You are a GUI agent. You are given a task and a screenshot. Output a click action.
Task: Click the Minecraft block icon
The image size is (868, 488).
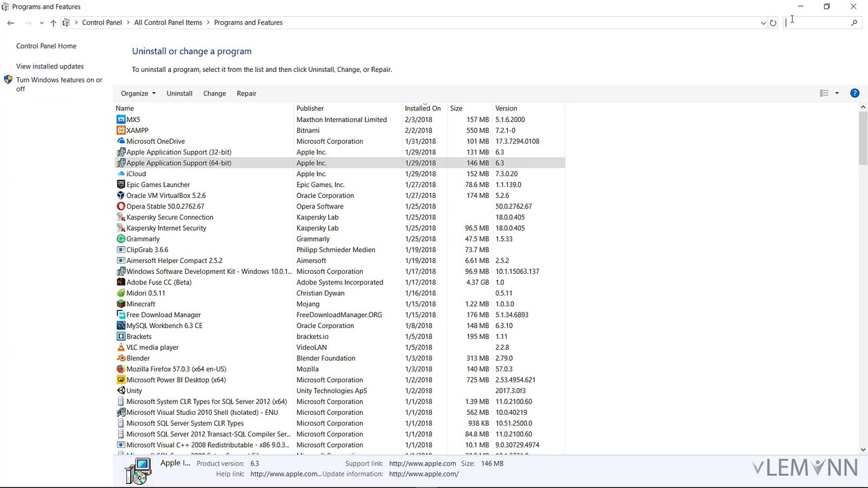[x=121, y=304]
